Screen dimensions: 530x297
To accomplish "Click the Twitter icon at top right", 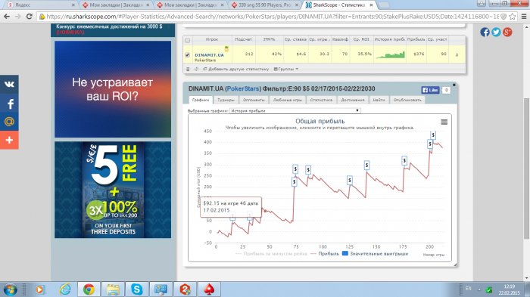I will click(496, 32).
